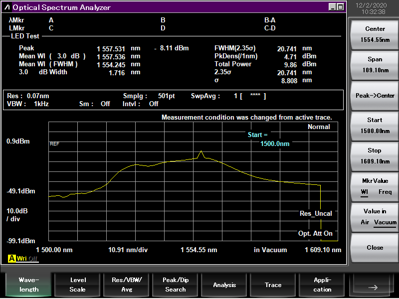Screen dimensions: 399x299
Task: Open Peak/Dip Search menu
Action: [x=175, y=285]
